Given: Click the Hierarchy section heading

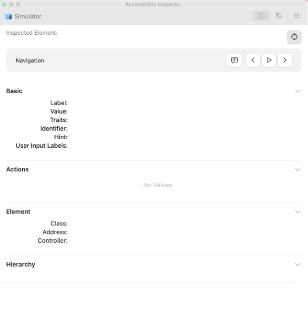Looking at the screenshot, I should point(21,265).
